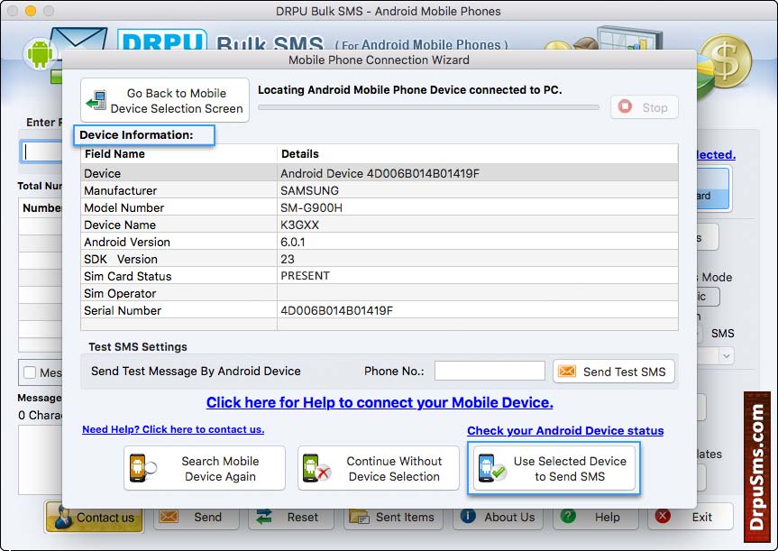Image resolution: width=778 pixels, height=551 pixels.
Task: Stop locating the Android device
Action: (x=644, y=107)
